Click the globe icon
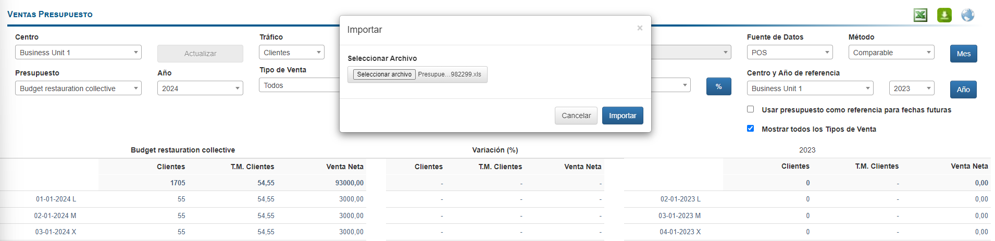 tap(968, 15)
